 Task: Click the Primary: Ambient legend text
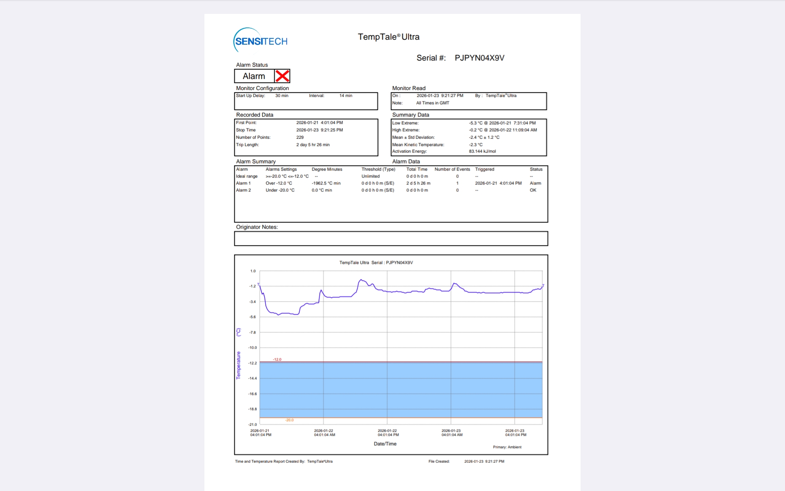coord(507,447)
